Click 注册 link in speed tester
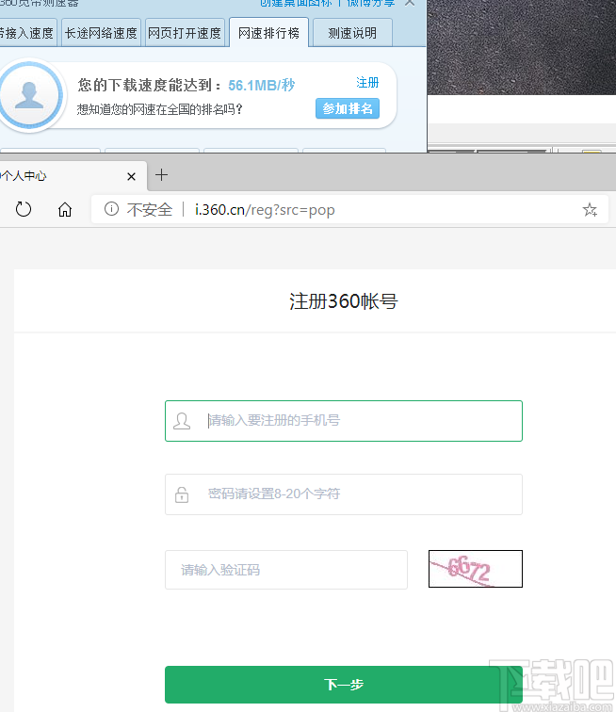This screenshot has width=616, height=712. 367,83
